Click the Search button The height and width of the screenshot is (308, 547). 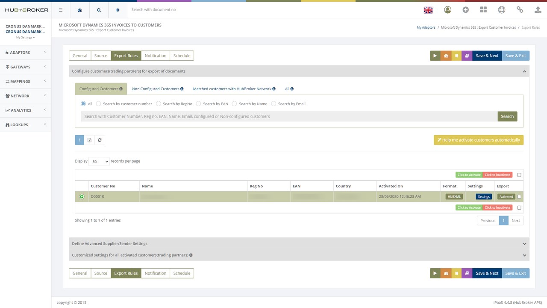(x=507, y=116)
